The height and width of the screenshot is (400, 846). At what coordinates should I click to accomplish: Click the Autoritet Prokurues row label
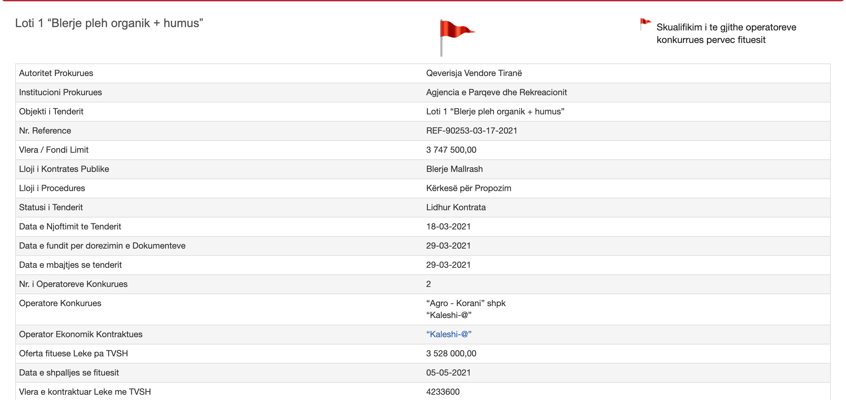56,73
